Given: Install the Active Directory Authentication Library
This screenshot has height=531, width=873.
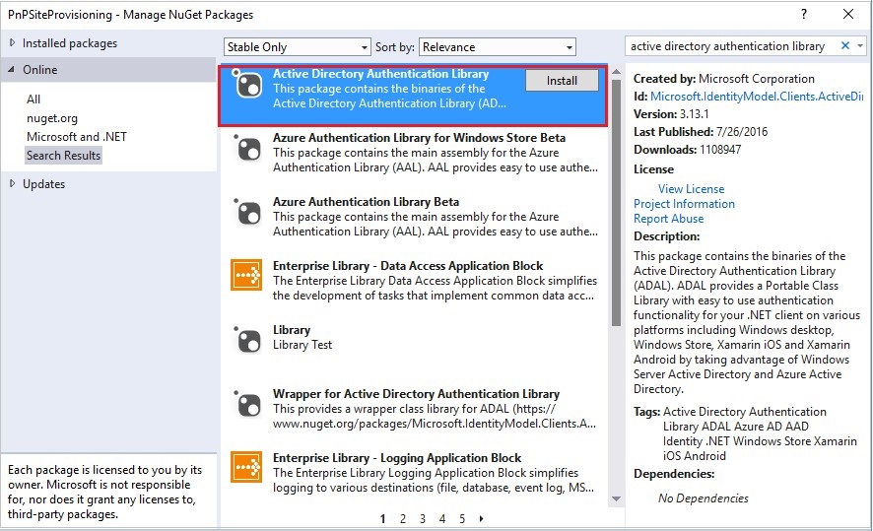Looking at the screenshot, I should (562, 81).
